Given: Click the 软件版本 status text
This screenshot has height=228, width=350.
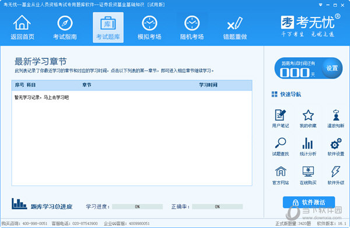Looking at the screenshot, I should click(332, 223).
